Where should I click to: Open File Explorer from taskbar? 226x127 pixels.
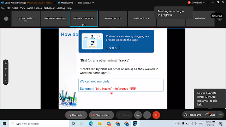coord(100,123)
